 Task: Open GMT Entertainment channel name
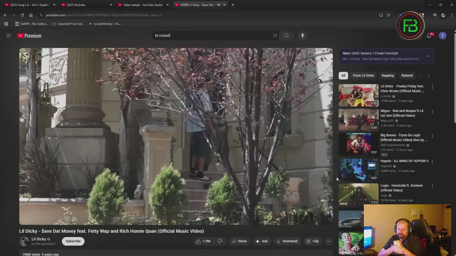pyautogui.click(x=393, y=145)
